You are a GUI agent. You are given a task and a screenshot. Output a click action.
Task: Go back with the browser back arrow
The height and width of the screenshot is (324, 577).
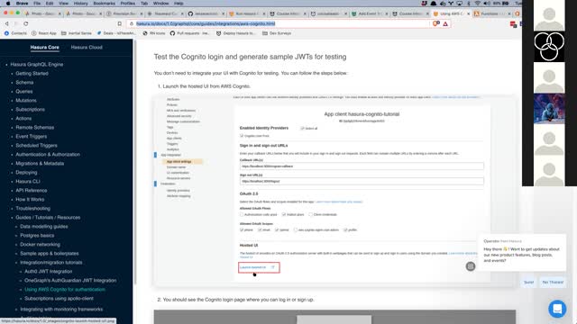click(6, 23)
